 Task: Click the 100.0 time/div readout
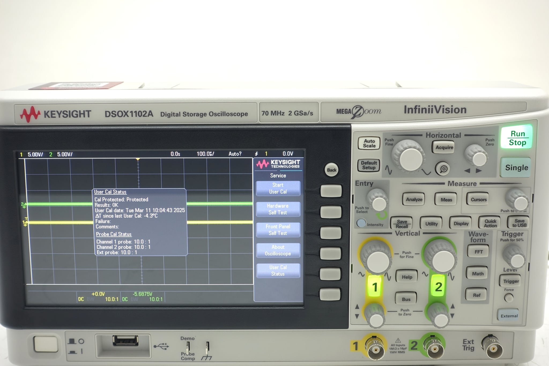click(205, 154)
